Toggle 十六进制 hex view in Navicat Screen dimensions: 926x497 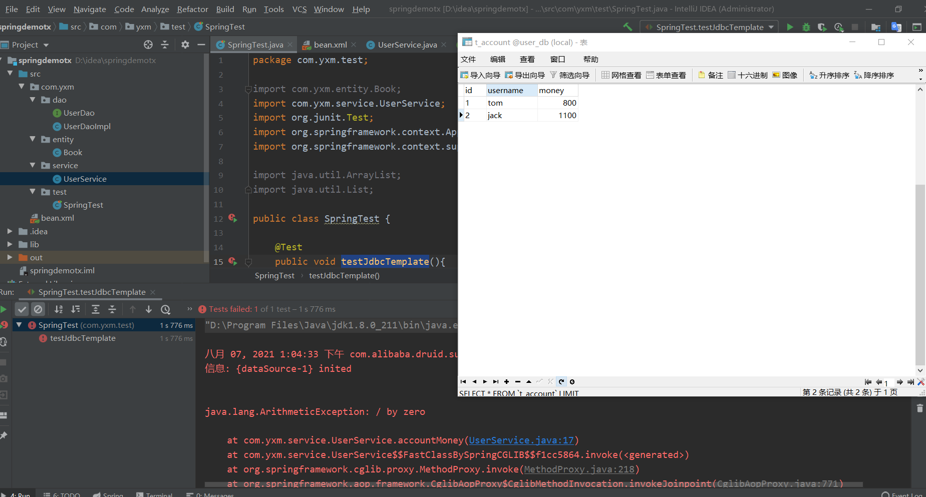pos(748,75)
